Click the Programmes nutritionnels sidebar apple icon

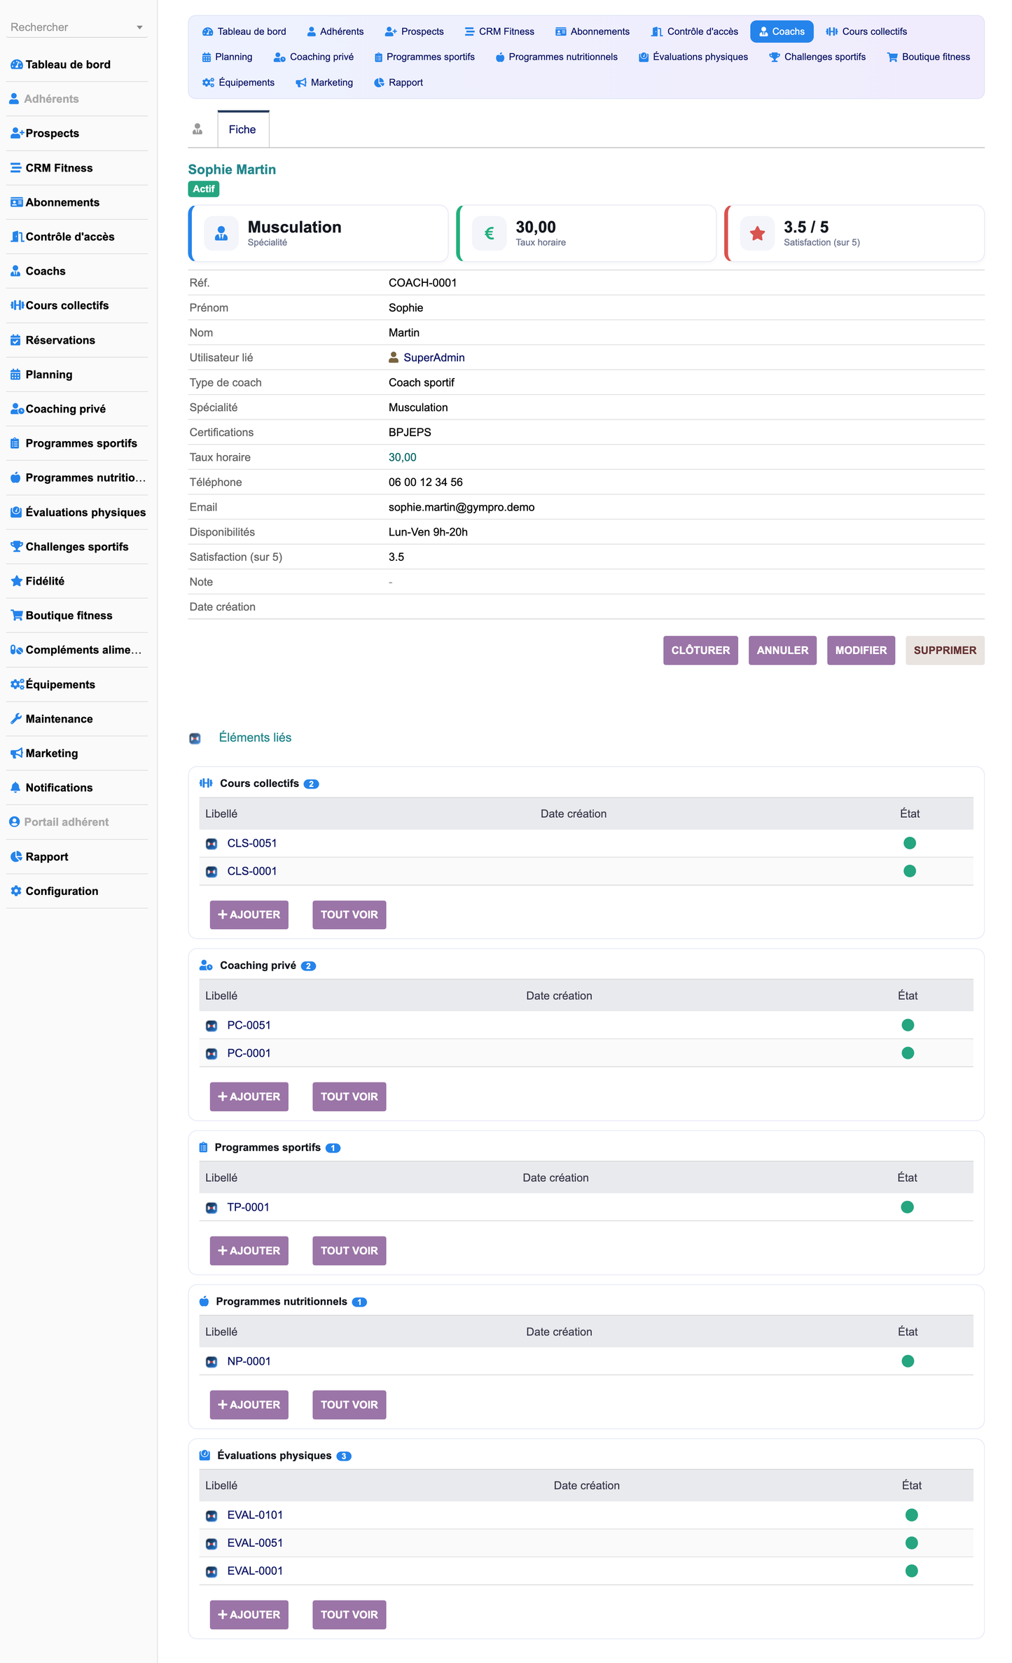pos(15,478)
